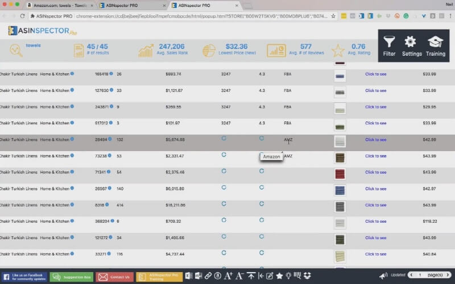Open a new browser tab

point(247,6)
